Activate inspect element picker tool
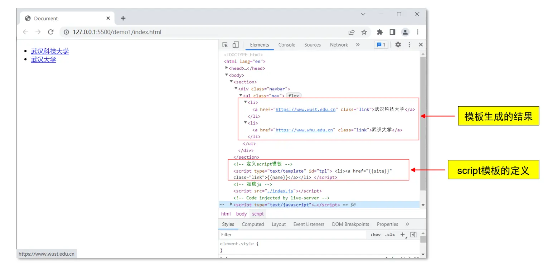This screenshot has height=266, width=552. [x=225, y=45]
